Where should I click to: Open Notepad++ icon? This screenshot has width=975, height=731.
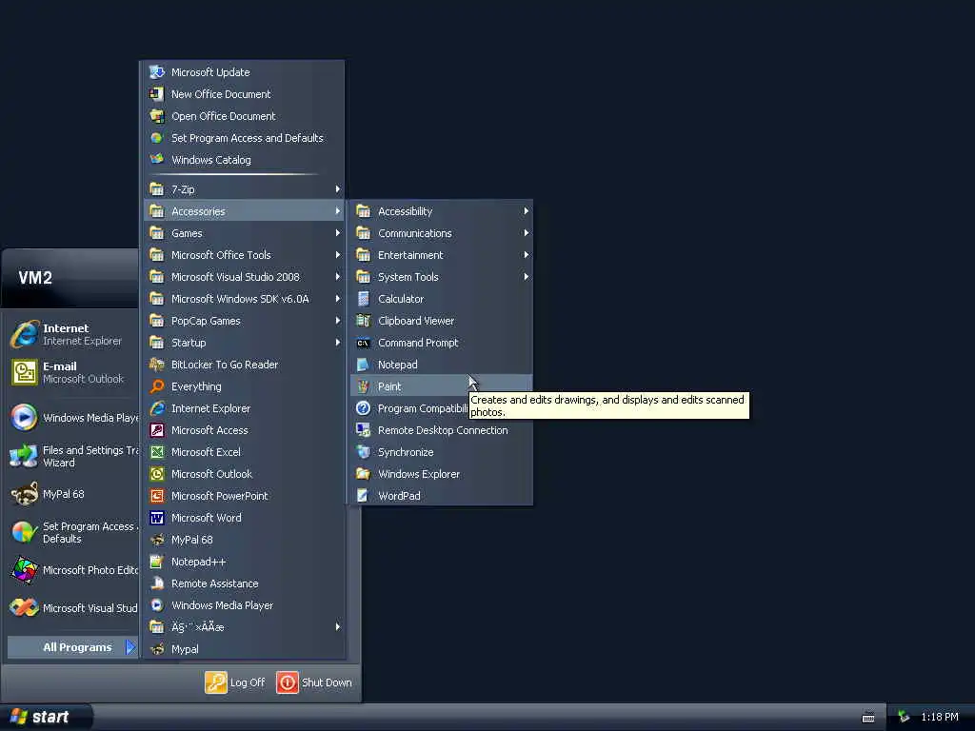tap(157, 562)
